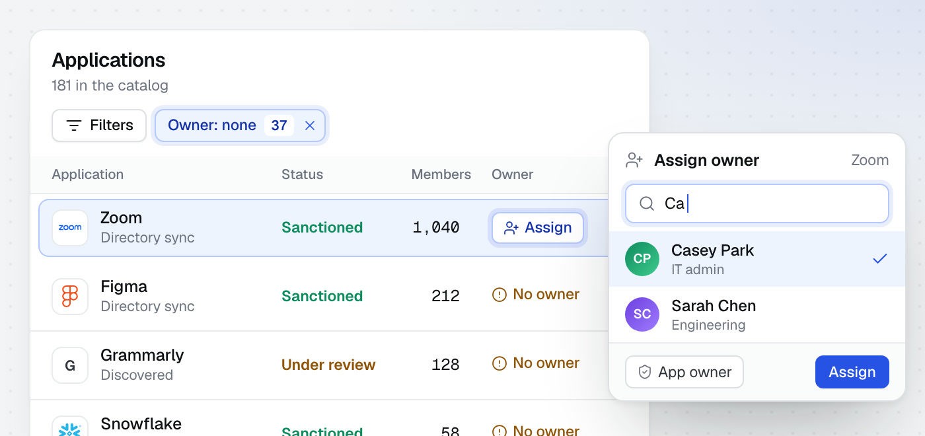Click Under review status for Grammarly
Screen dimensions: 925x436
328,365
